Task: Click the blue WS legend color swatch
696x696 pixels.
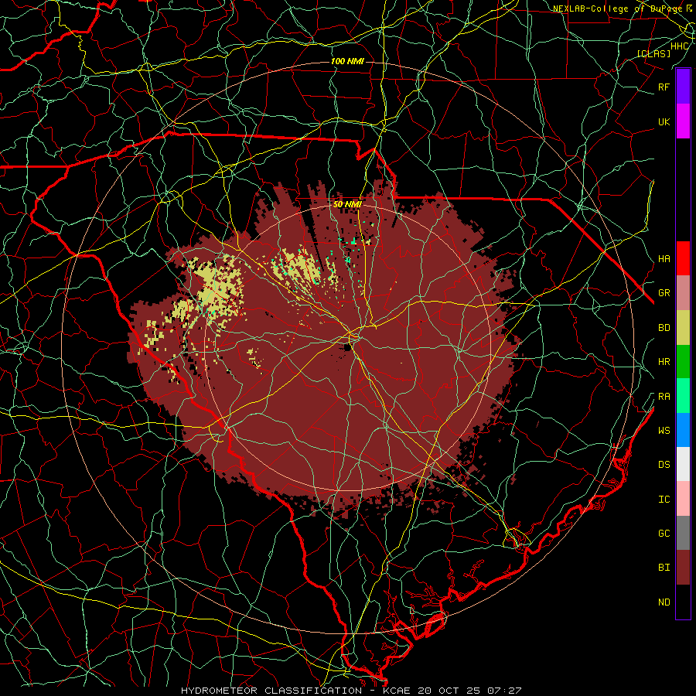Action: coord(683,430)
